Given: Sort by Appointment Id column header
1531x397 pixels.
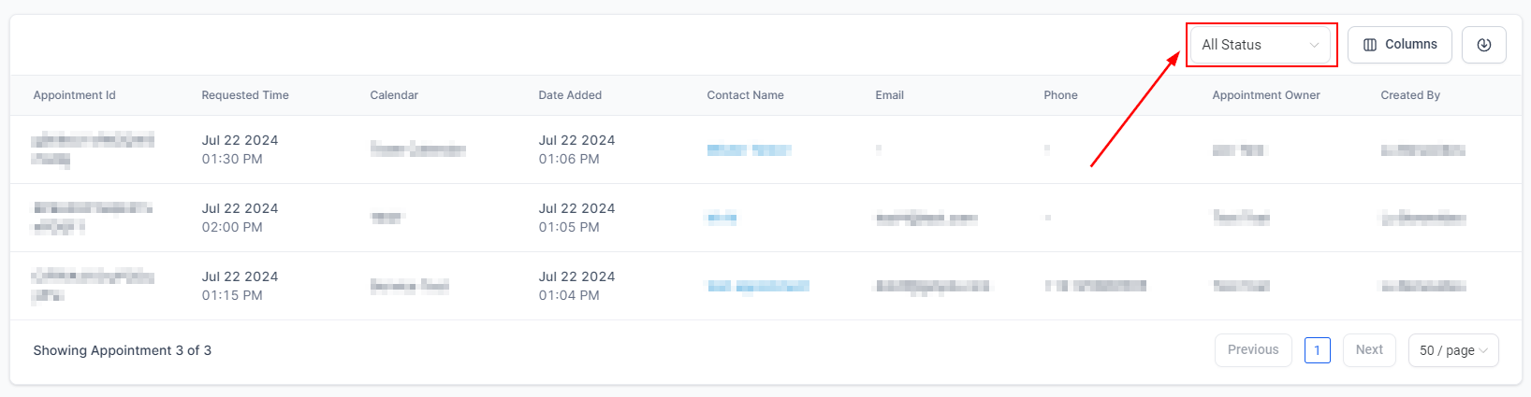Looking at the screenshot, I should (75, 95).
